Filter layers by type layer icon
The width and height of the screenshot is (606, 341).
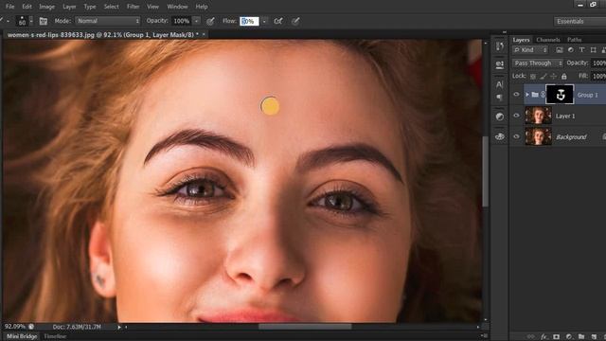pos(581,50)
